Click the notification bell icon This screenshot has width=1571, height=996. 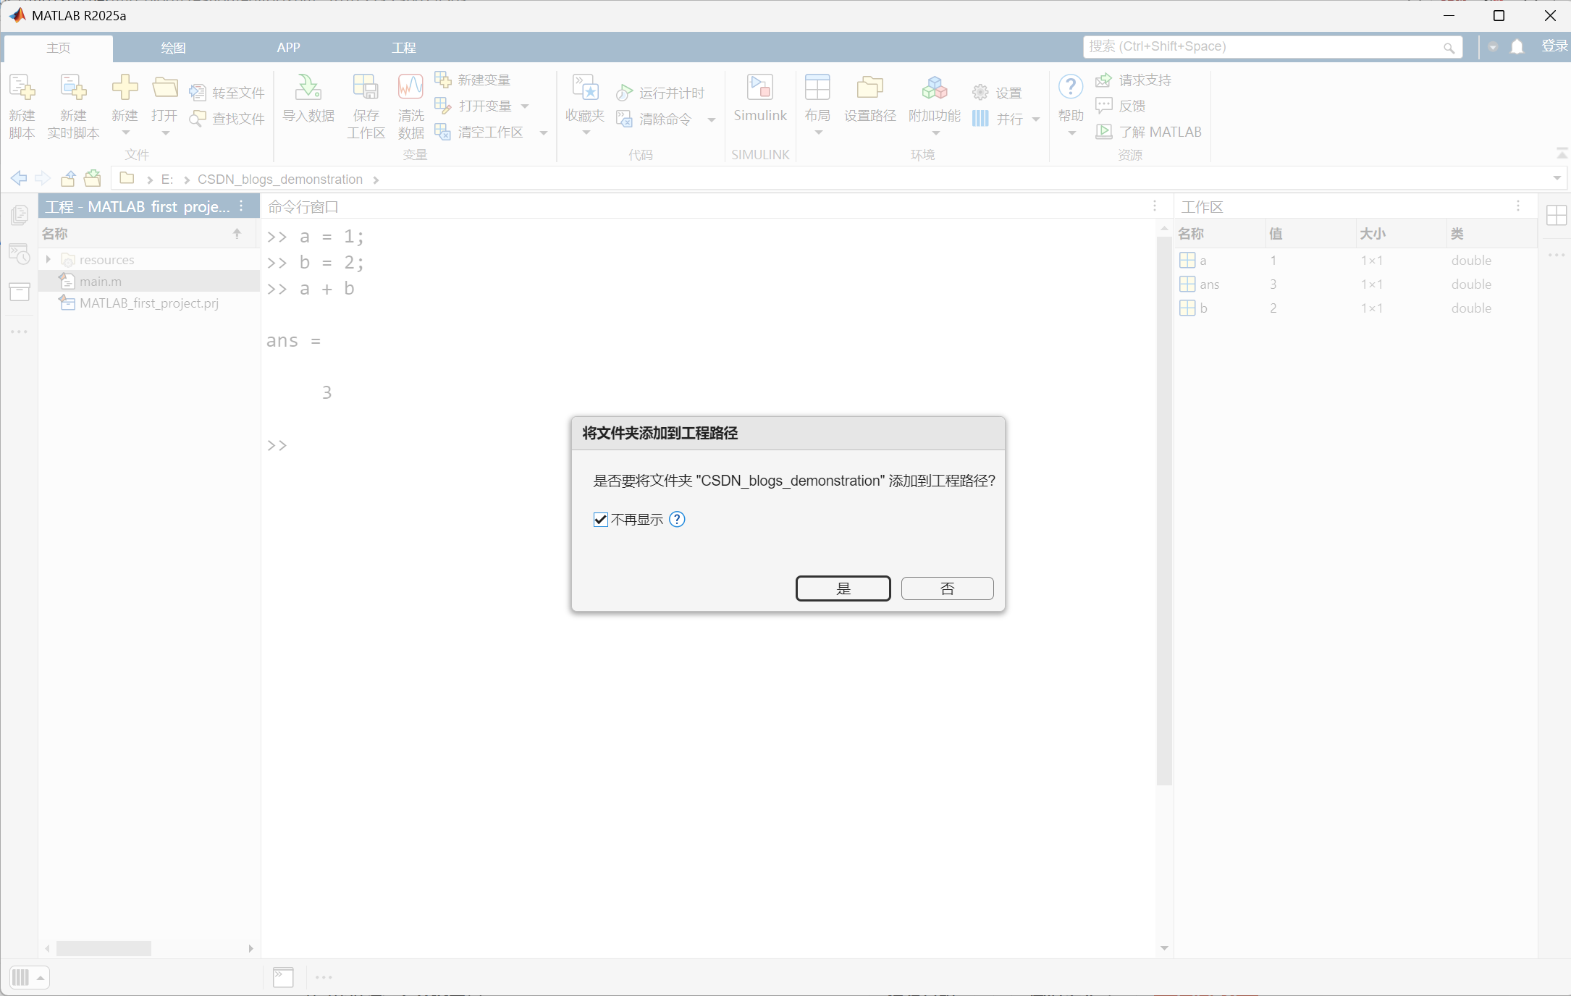click(x=1517, y=46)
